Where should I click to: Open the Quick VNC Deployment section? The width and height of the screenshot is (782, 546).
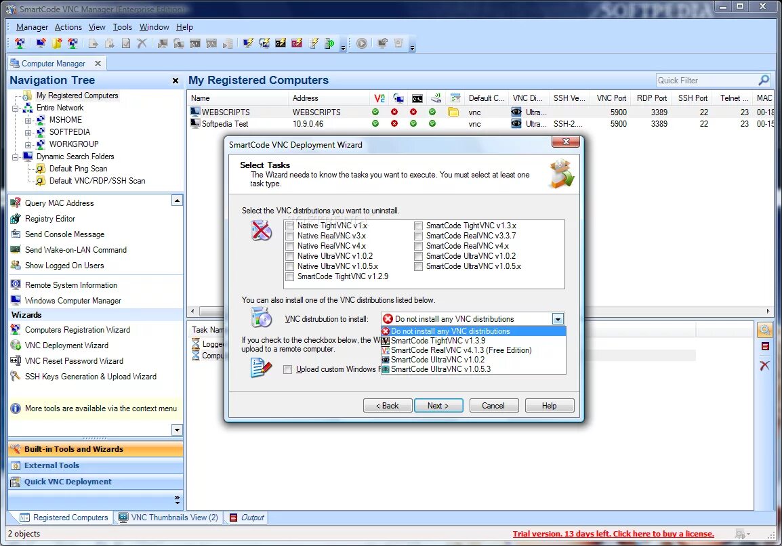coord(96,482)
